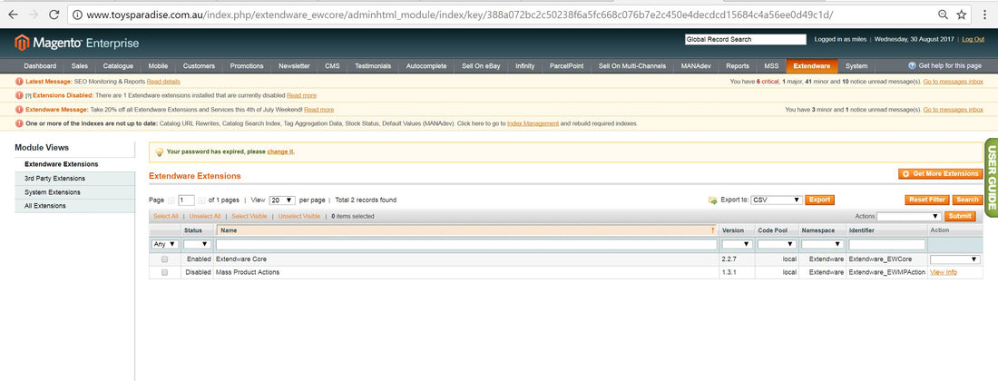Open the Version filter dropdown

[x=737, y=244]
